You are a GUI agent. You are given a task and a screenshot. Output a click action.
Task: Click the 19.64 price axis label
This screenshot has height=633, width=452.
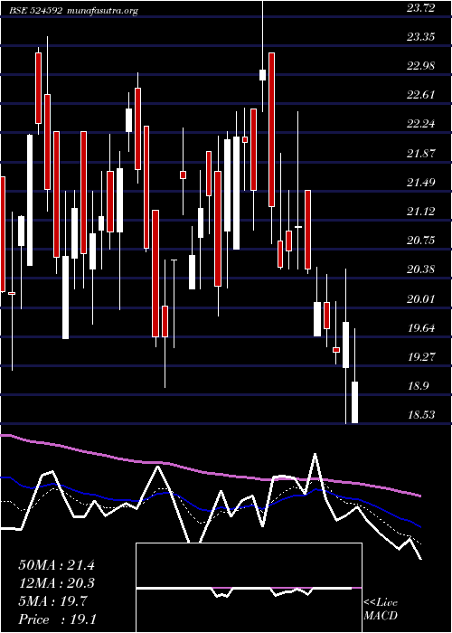tap(420, 327)
